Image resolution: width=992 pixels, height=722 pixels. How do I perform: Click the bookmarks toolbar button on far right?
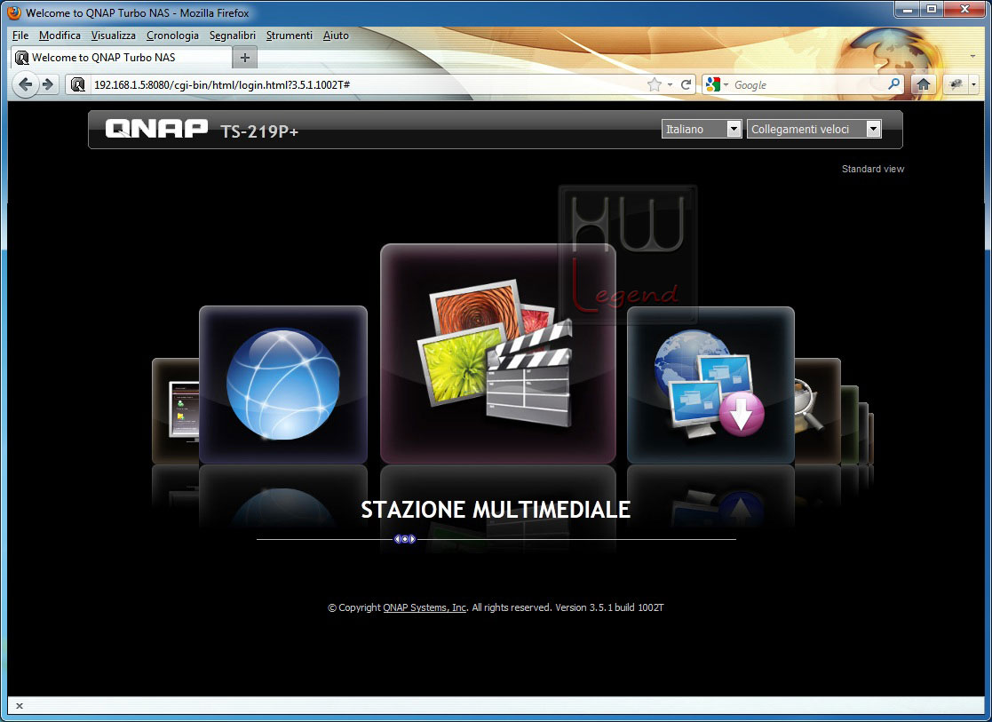(x=956, y=84)
